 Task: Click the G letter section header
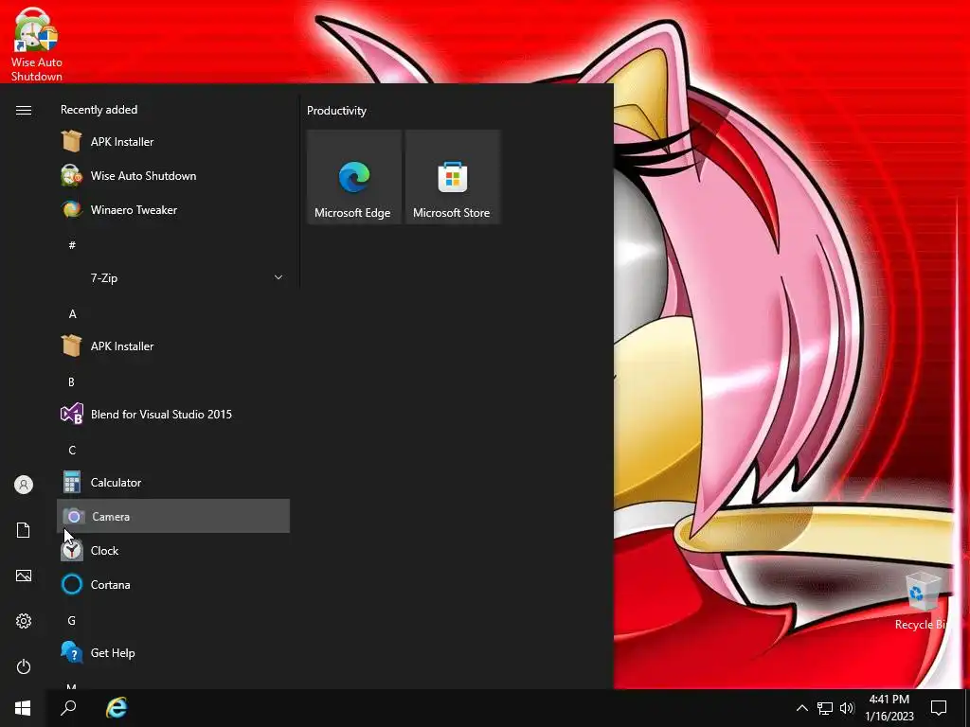(x=72, y=621)
